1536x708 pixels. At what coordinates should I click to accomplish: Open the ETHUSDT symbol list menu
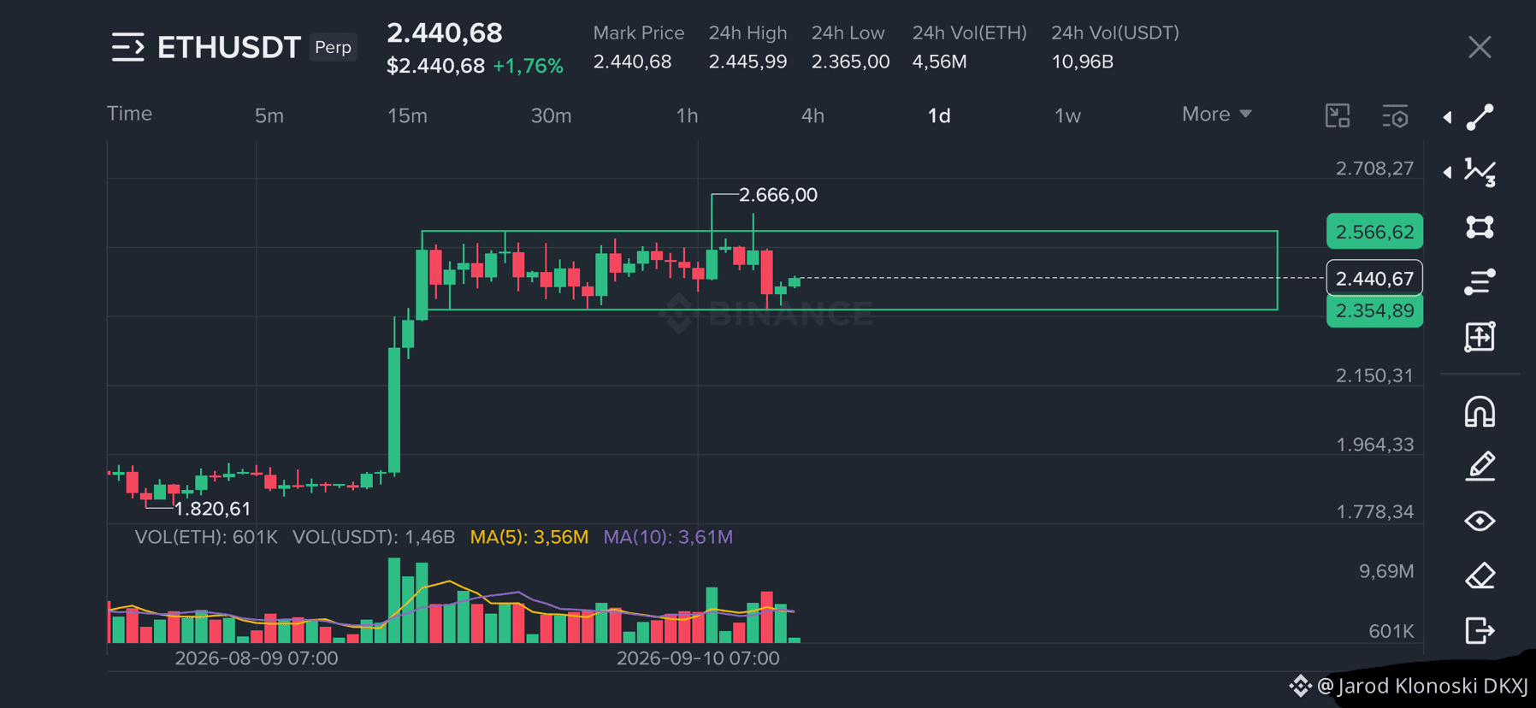click(x=127, y=47)
